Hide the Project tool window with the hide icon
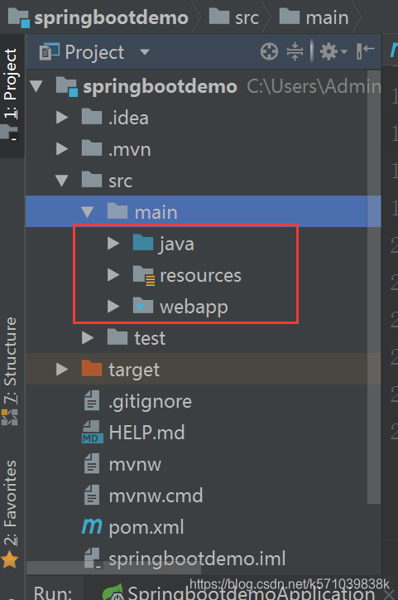The image size is (398, 600). [365, 51]
